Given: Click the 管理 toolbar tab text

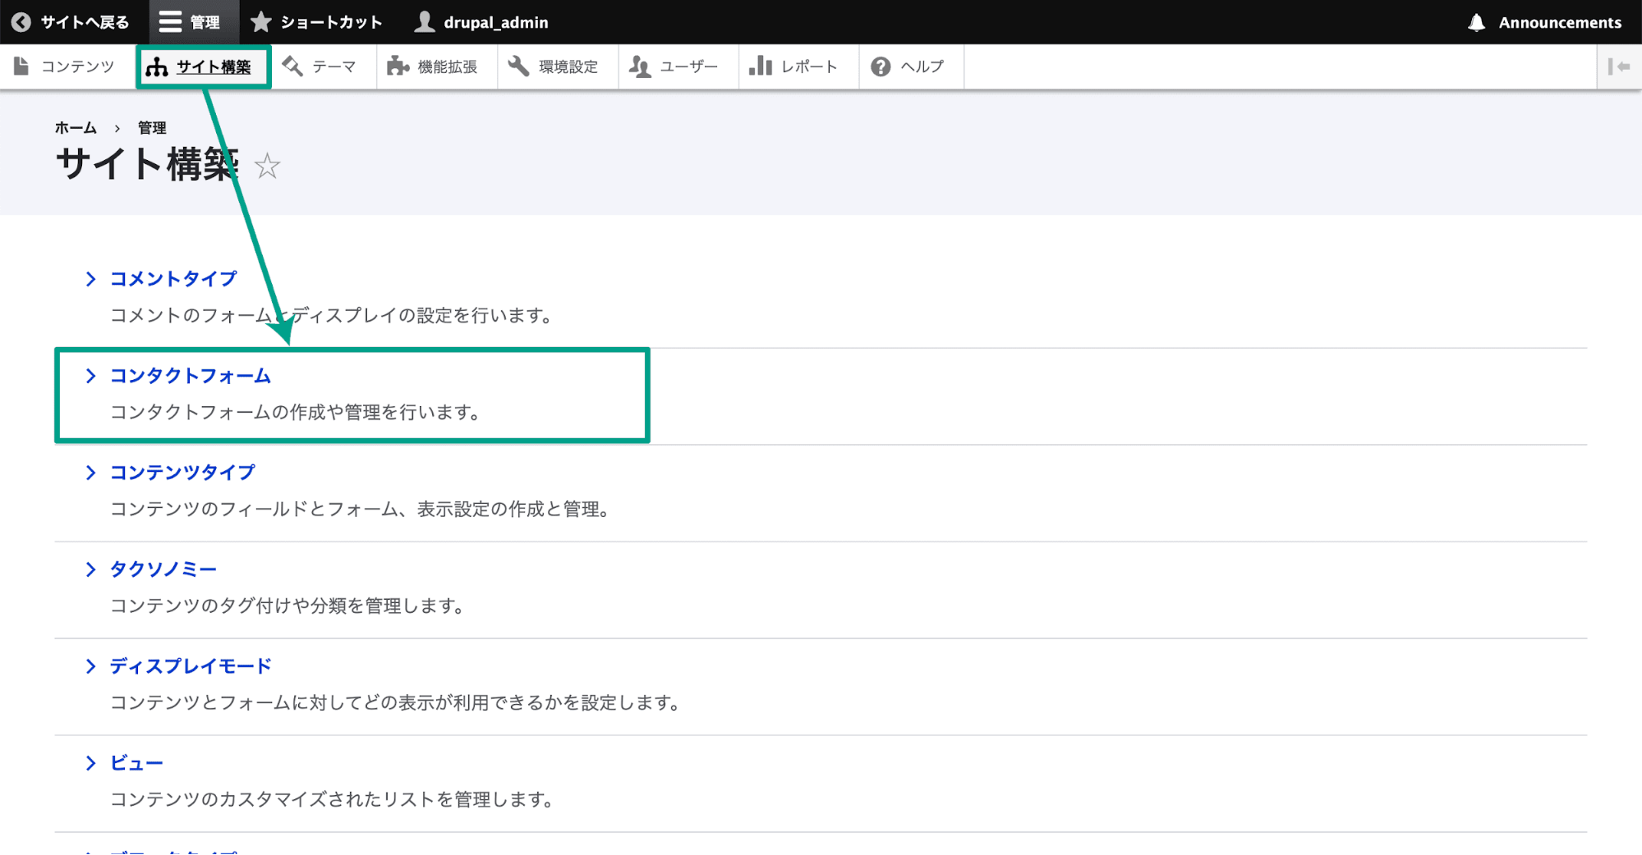Looking at the screenshot, I should [x=205, y=22].
